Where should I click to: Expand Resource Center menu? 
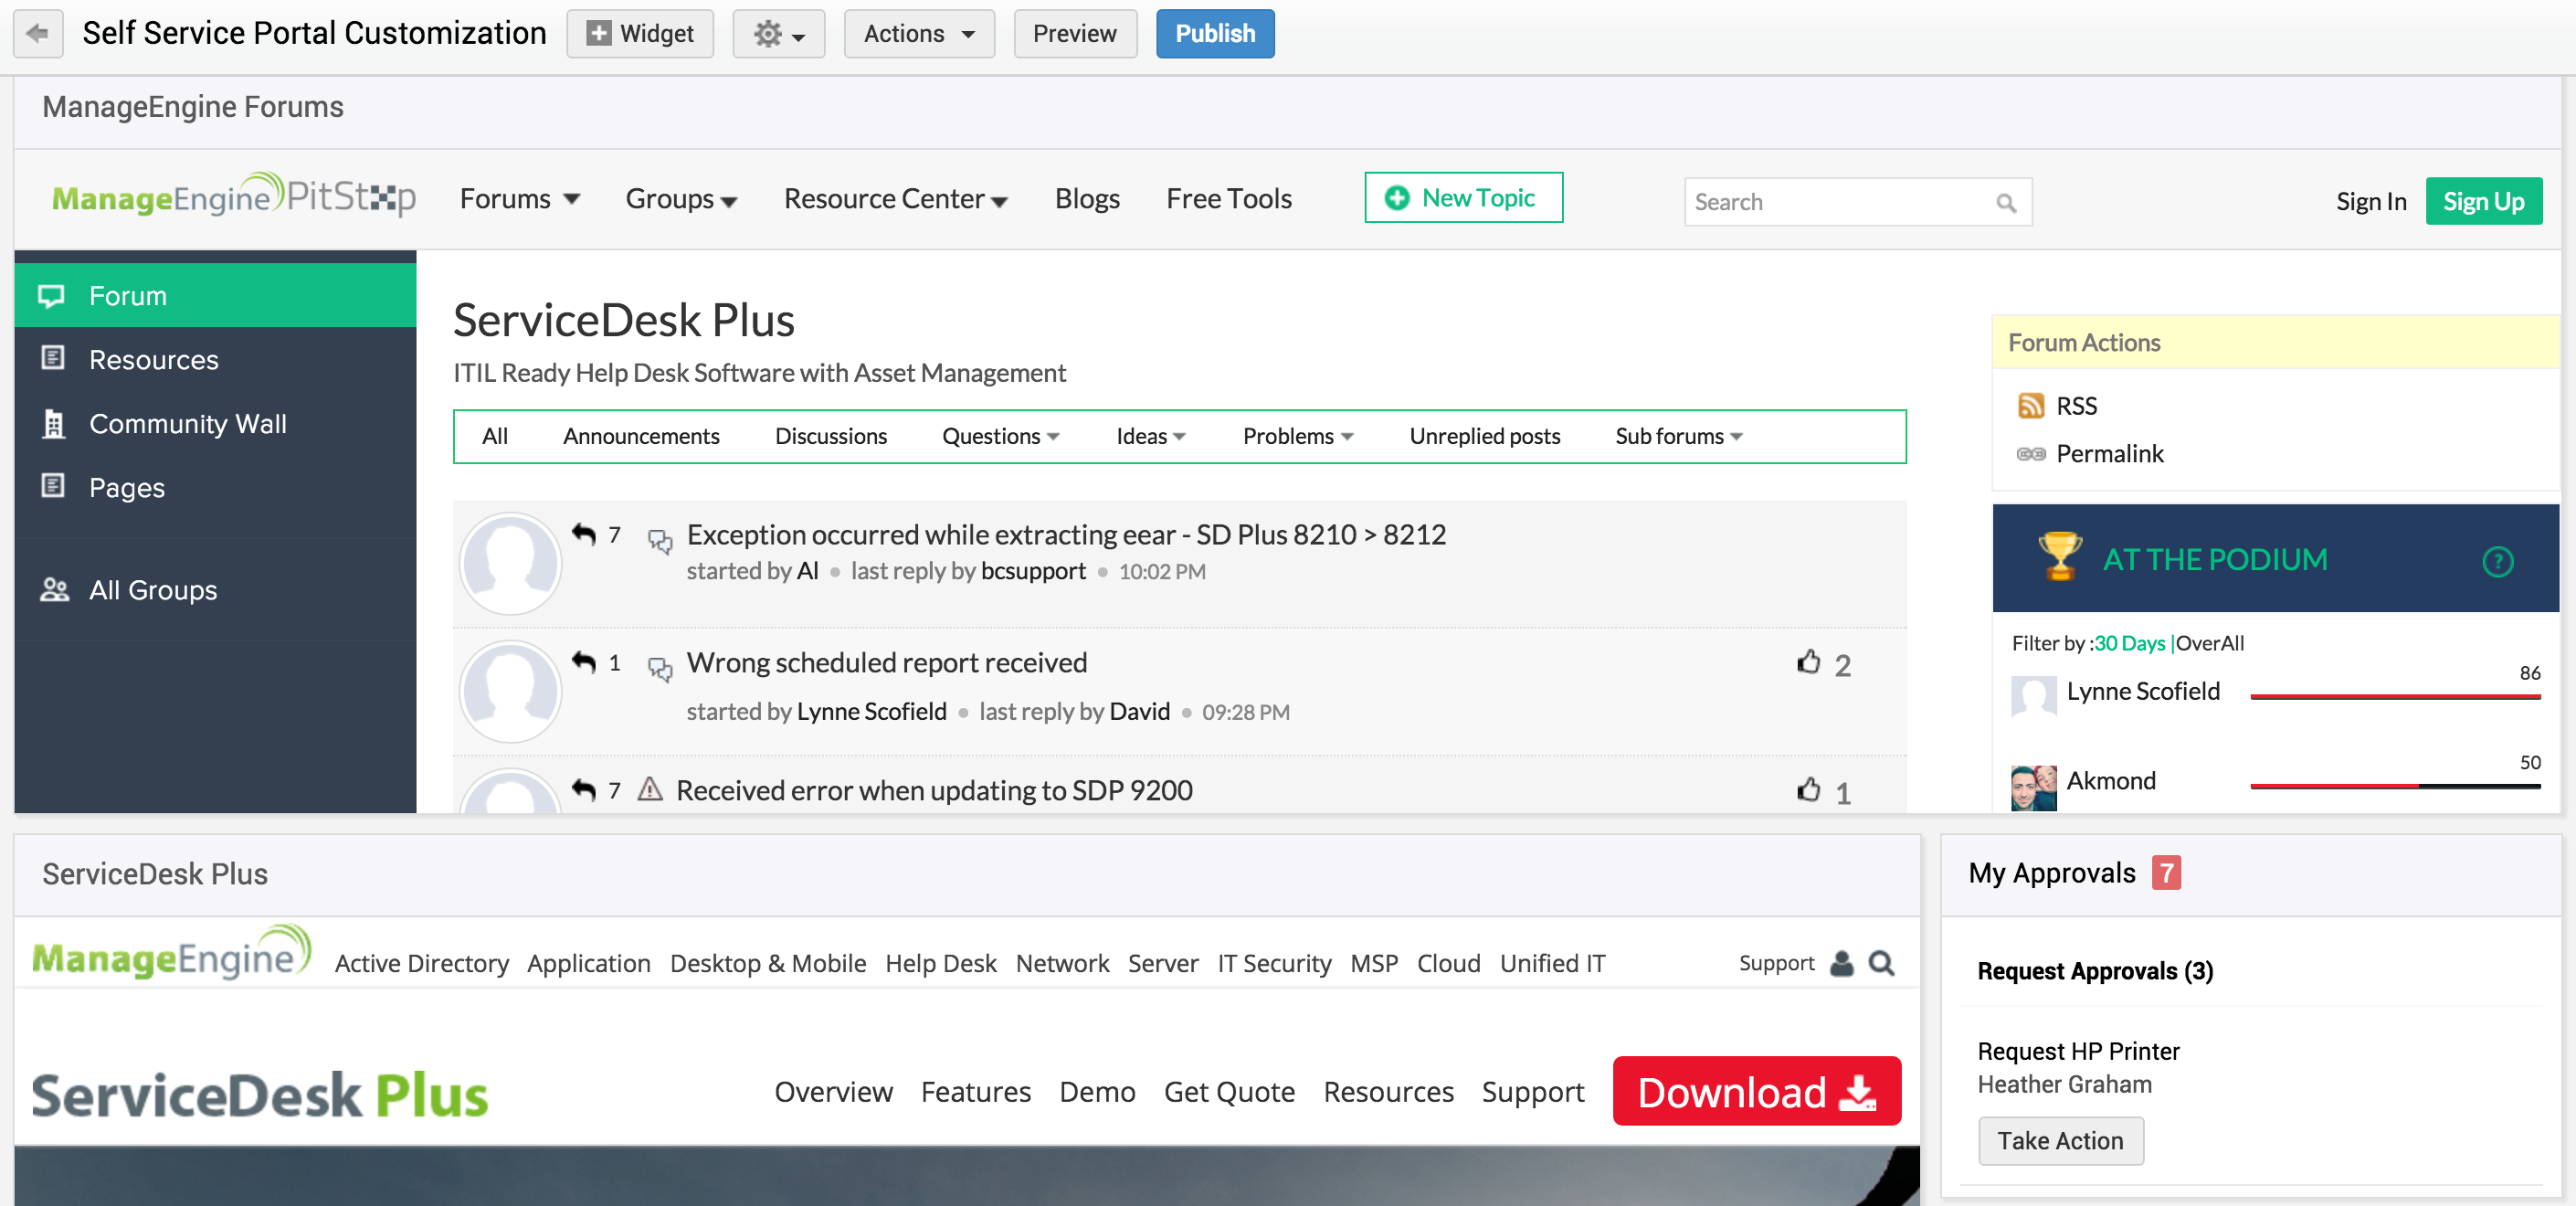(x=895, y=199)
